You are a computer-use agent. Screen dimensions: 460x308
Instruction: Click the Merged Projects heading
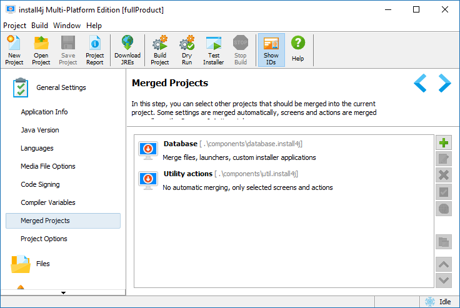170,83
